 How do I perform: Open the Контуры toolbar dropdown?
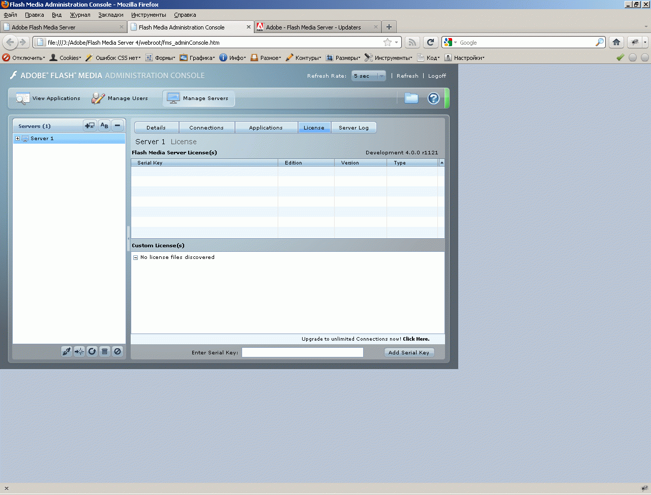pos(303,57)
